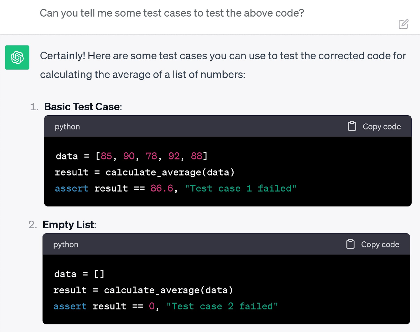Select the python label on the second code block
Image resolution: width=420 pixels, height=332 pixels.
tap(66, 244)
